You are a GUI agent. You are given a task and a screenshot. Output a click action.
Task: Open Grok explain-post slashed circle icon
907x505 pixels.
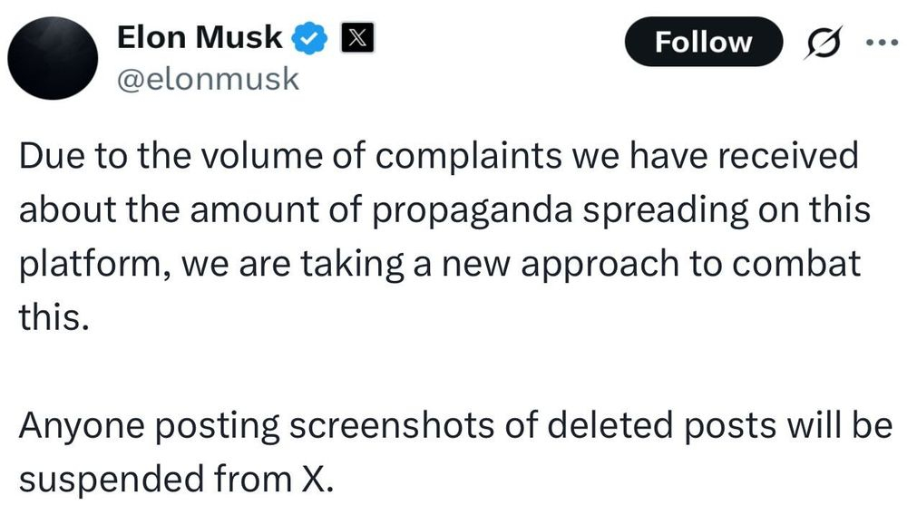[x=823, y=43]
